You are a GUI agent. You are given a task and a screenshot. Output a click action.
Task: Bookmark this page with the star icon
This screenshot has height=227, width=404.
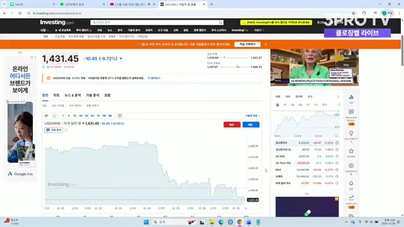pyautogui.click(x=353, y=13)
